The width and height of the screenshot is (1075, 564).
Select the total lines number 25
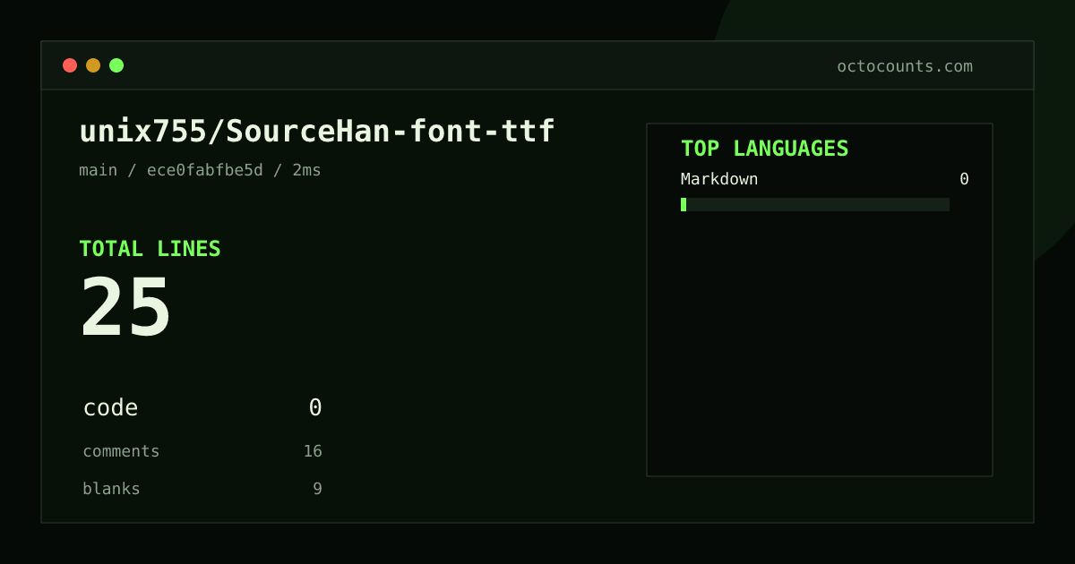(x=125, y=307)
